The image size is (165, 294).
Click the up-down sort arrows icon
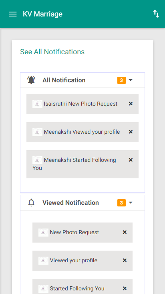(x=156, y=14)
